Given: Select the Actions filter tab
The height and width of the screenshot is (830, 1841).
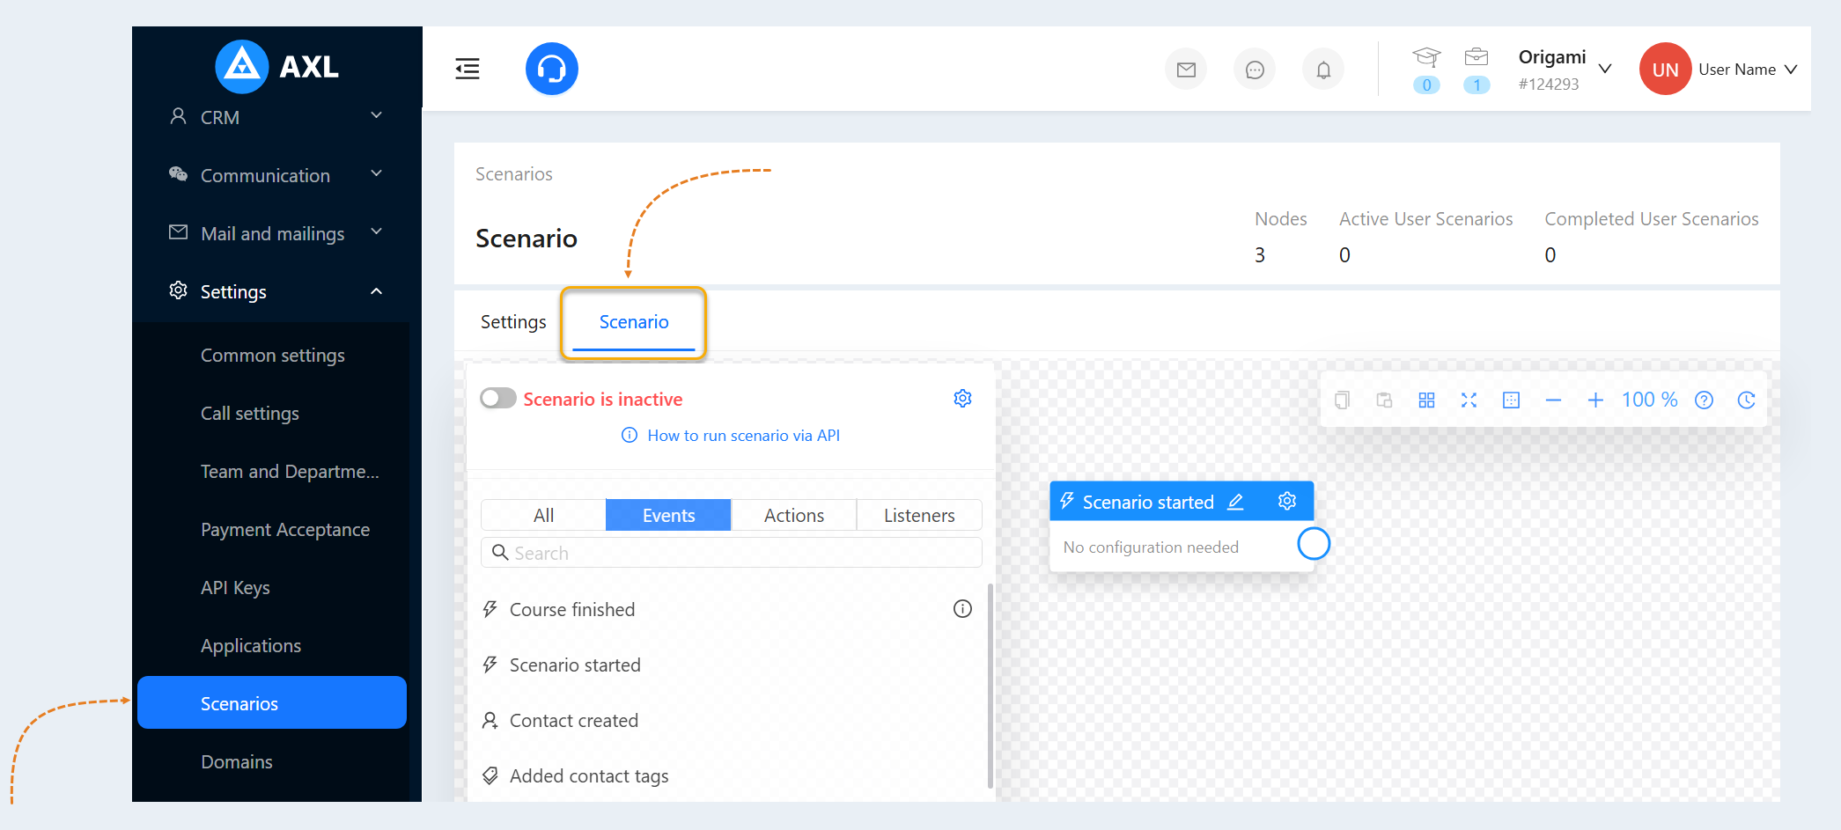Looking at the screenshot, I should (794, 515).
